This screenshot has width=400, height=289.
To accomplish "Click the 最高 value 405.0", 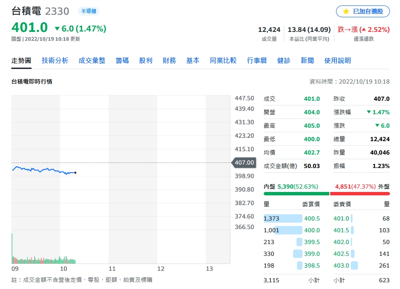I will click(x=312, y=126).
